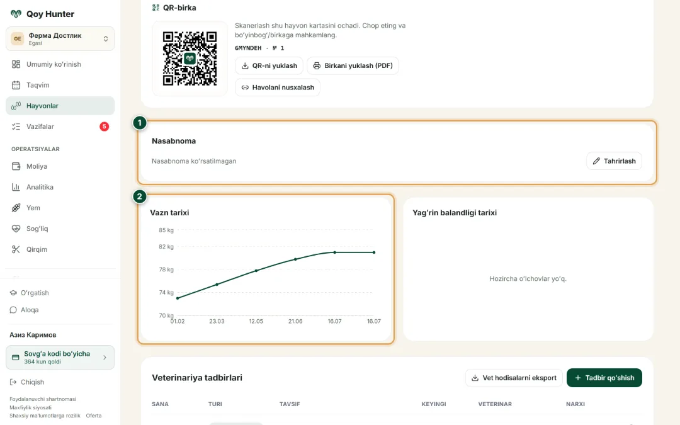Go to Hayvonlar section
Viewport: 680px width, 425px height.
pyautogui.click(x=60, y=106)
